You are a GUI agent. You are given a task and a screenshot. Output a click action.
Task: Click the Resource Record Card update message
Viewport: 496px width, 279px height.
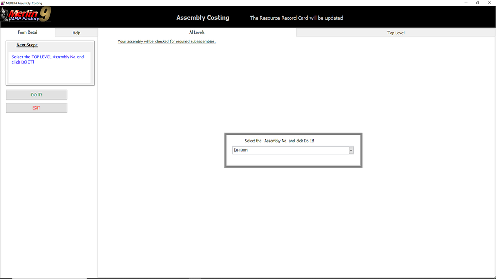296,18
